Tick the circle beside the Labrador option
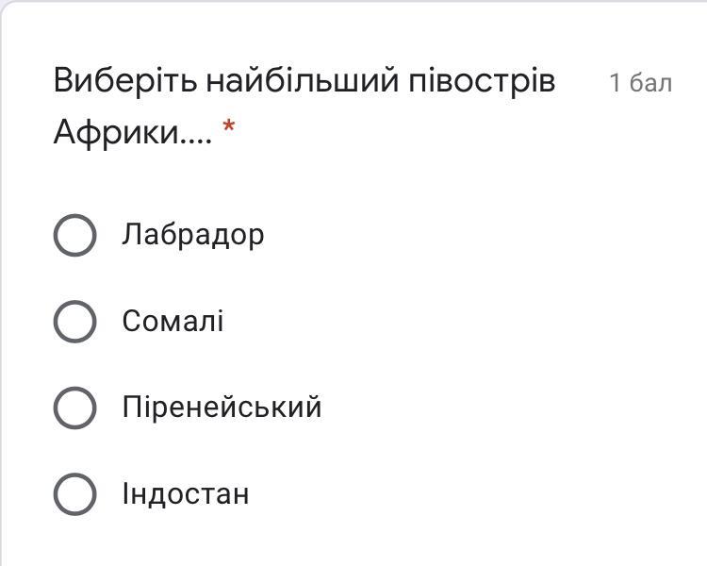The image size is (707, 566). (x=74, y=235)
